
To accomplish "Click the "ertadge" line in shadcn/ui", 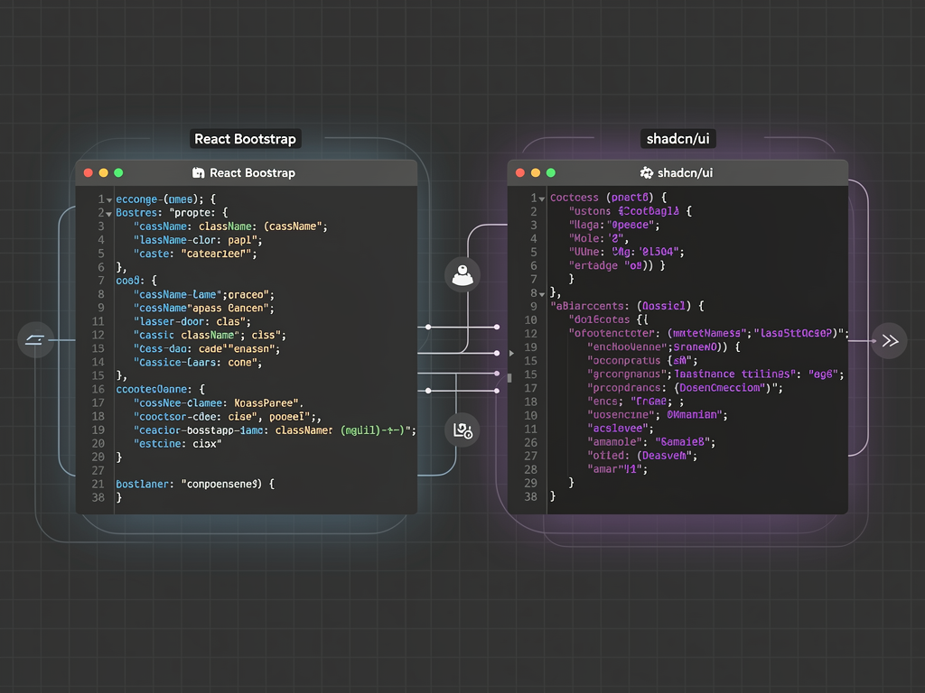I will tap(616, 265).
